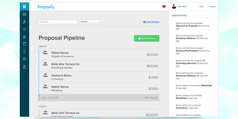This screenshot has width=238, height=119.
Task: Click Help in the top bar
Action: point(201,7)
